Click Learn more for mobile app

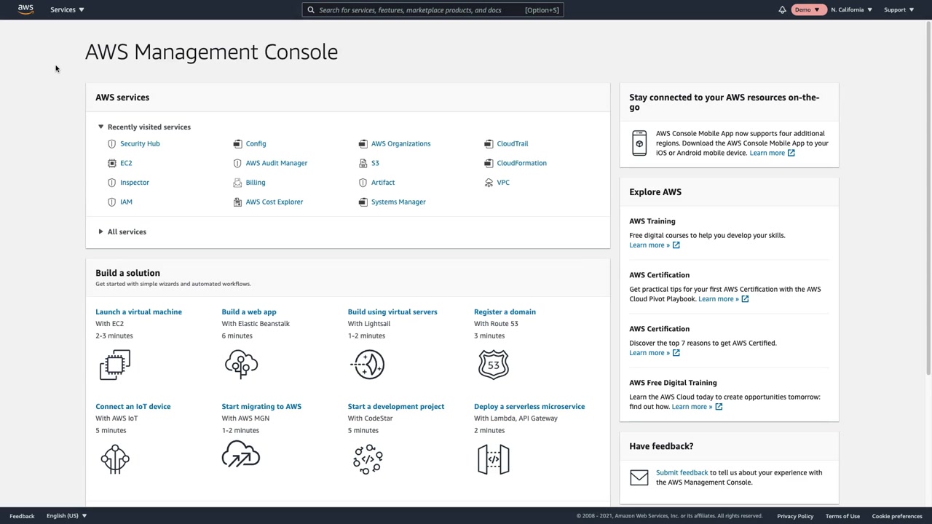pos(772,153)
